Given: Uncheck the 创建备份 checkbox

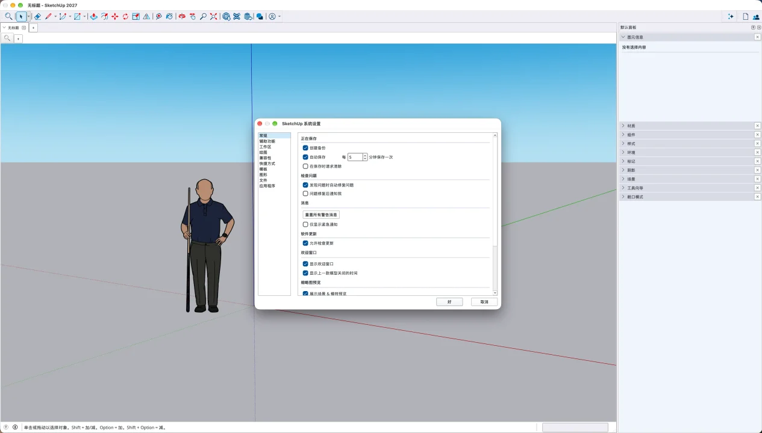Looking at the screenshot, I should point(305,148).
